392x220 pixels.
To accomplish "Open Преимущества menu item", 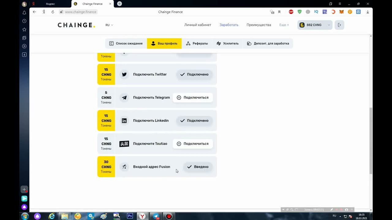I will click(x=259, y=25).
